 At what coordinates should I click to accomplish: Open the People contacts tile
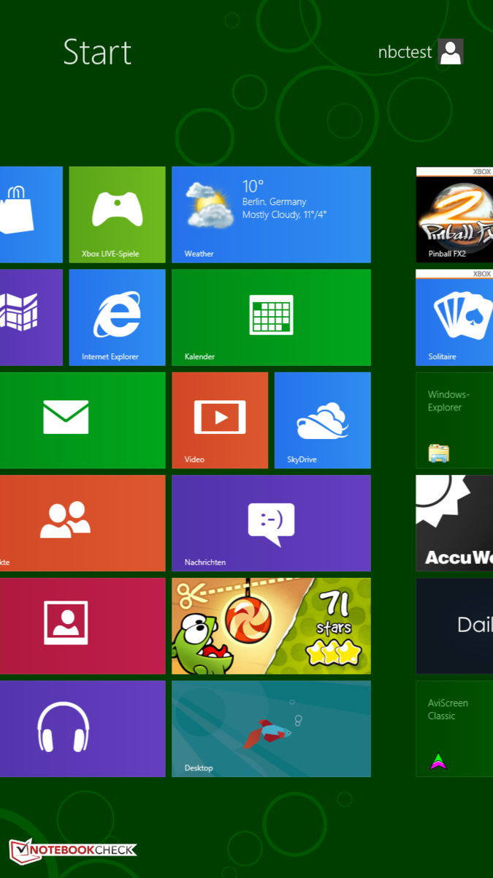pyautogui.click(x=80, y=522)
